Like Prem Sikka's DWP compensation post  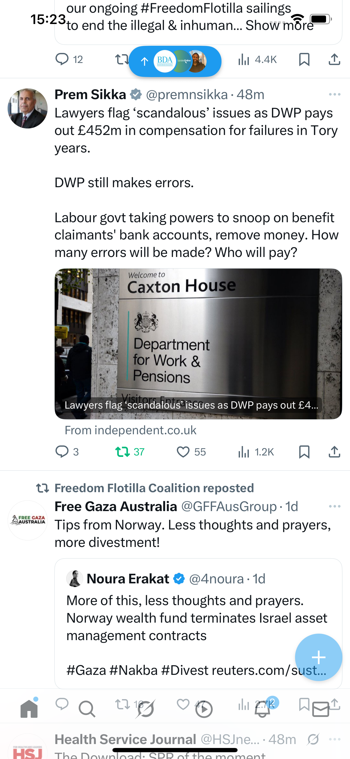point(183,452)
